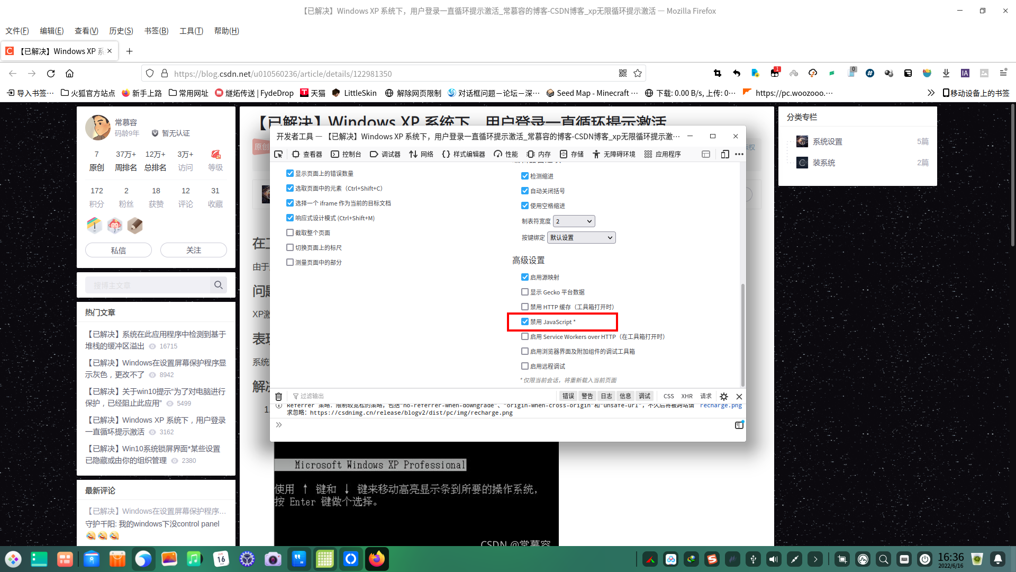Open the 制表符宽度 dropdown
Screen dimensions: 1016x572
[x=574, y=221]
